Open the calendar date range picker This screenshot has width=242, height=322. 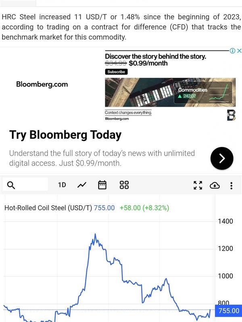pos(102,185)
